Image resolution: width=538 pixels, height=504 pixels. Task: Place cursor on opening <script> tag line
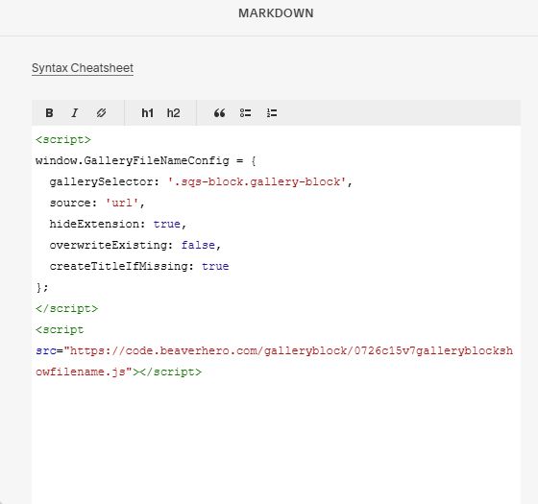tap(63, 140)
